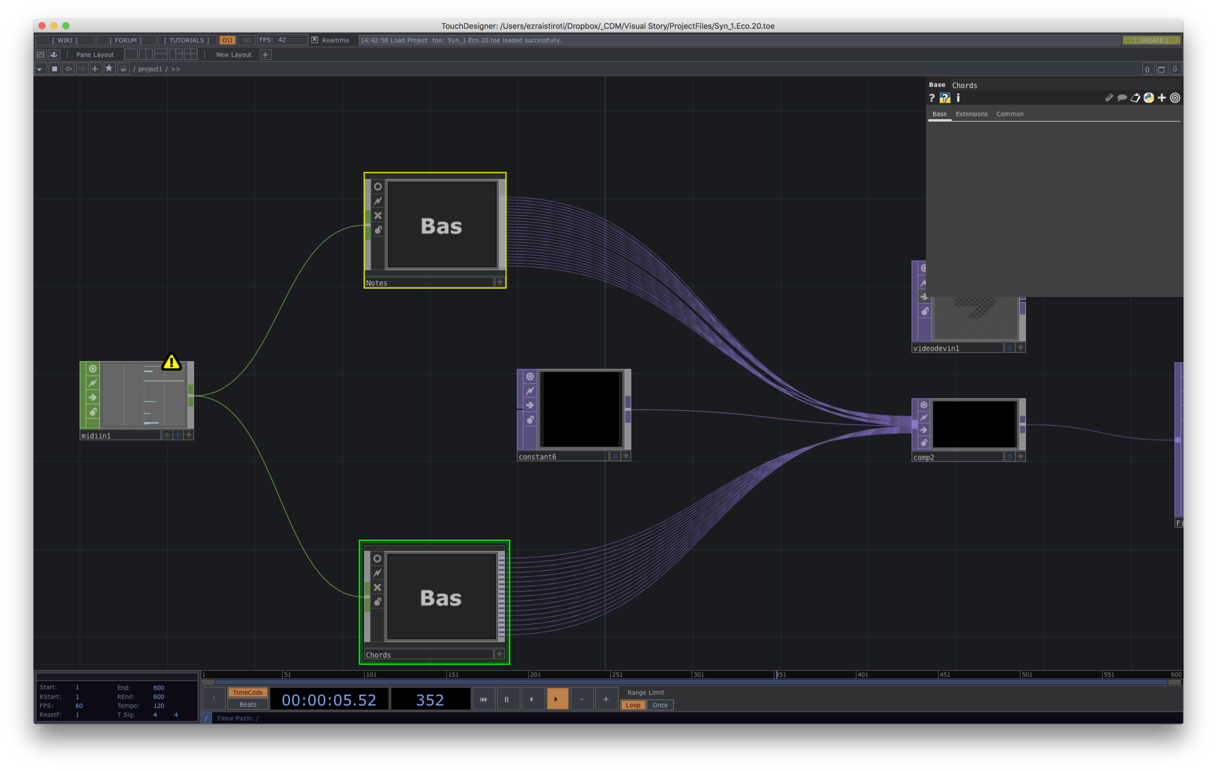Open the pane down-arrow menu
The width and height of the screenshot is (1217, 772).
(1175, 69)
